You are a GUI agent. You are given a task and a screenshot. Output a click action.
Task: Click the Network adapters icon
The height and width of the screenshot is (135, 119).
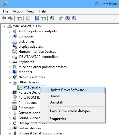15,77
